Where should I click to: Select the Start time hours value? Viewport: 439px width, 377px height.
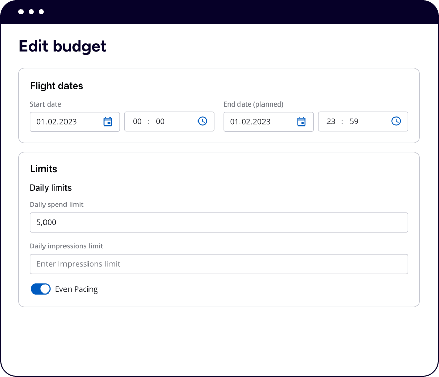coord(137,122)
